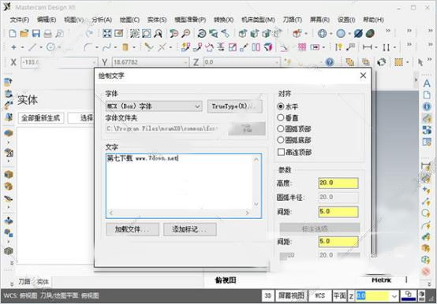437x304 pixels.
Task: Close the 绘制文字 dialog
Action: tap(363, 76)
